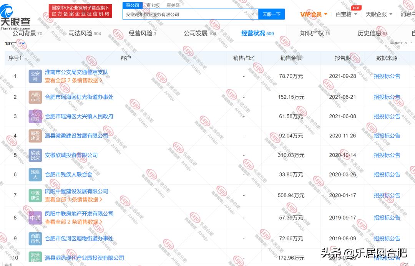Click the 中联 logo in row 8

35,218
